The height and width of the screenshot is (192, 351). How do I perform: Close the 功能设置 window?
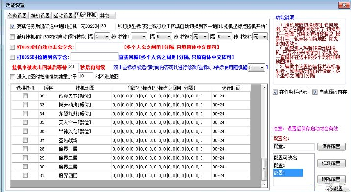344,5
